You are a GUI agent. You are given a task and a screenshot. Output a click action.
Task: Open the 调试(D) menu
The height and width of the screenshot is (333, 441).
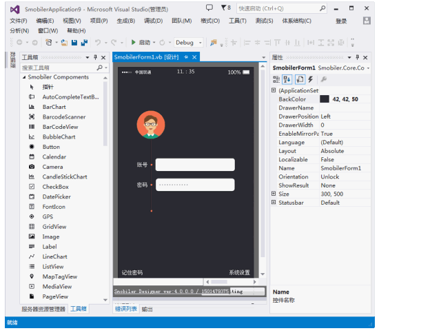[x=153, y=21]
